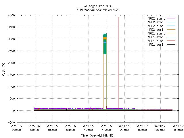Click the 2000 y-axis tick label

[x=11, y=63]
